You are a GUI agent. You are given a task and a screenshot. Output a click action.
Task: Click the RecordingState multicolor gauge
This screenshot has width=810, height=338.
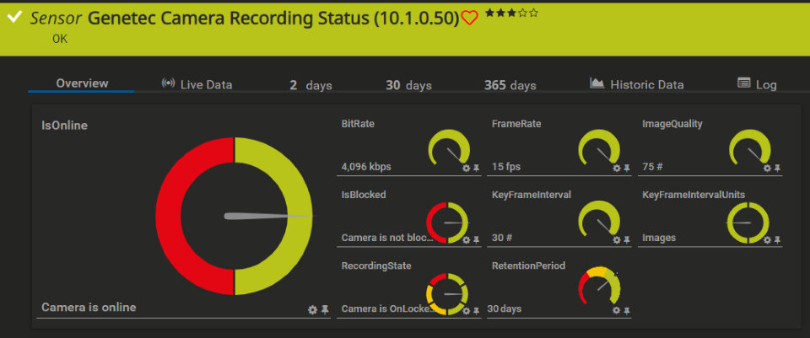447,293
